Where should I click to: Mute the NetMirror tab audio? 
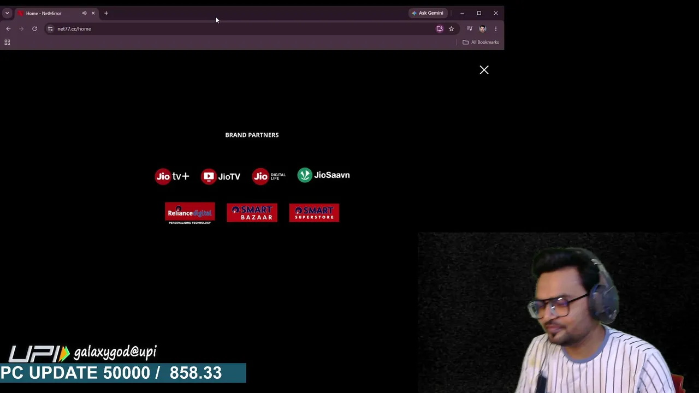(84, 13)
